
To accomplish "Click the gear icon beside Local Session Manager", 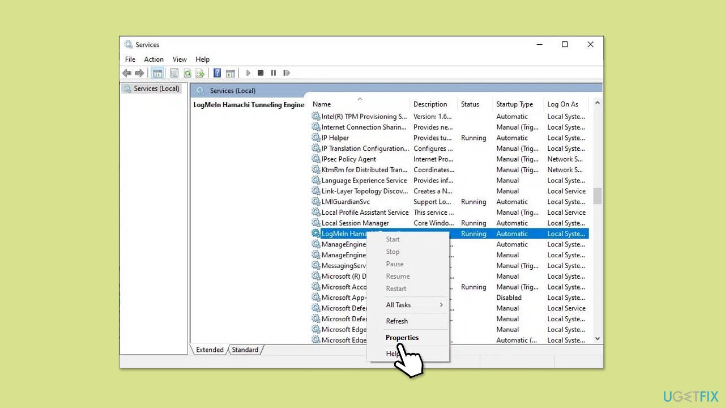I will (316, 223).
